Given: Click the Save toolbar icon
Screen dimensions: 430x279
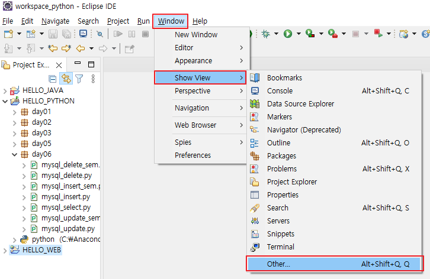Looking at the screenshot, I should [x=53, y=34].
